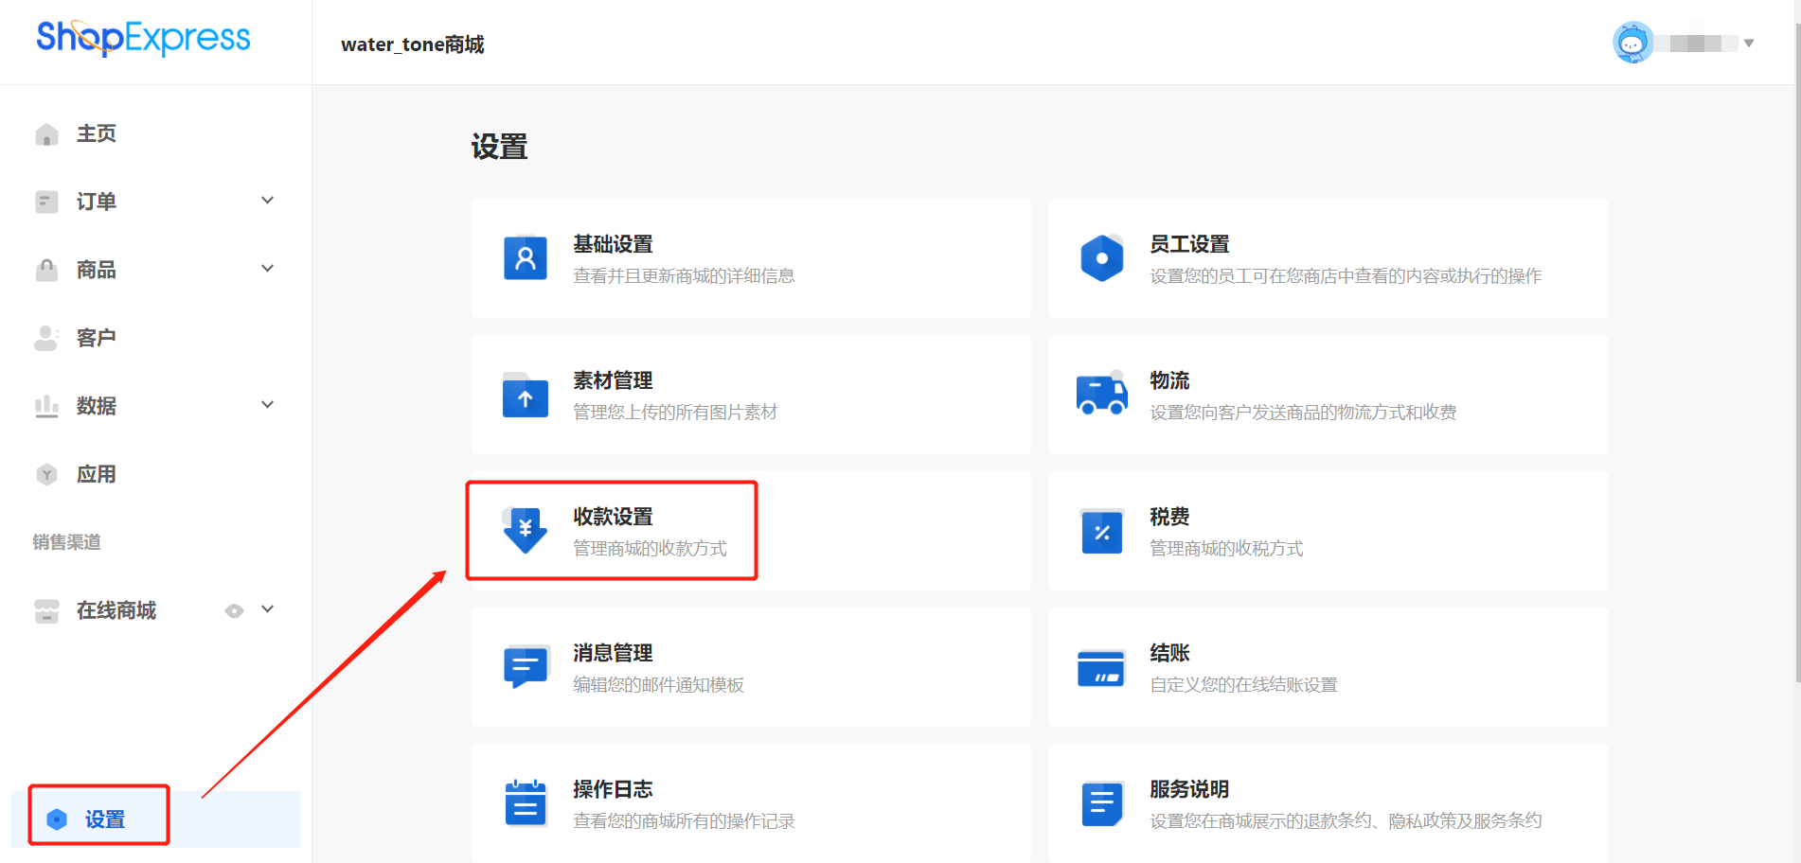Open 素材管理 card title
The width and height of the screenshot is (1801, 863).
[613, 380]
